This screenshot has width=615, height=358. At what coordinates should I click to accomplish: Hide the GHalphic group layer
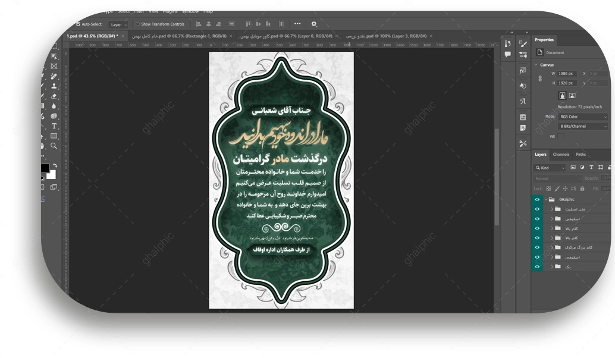(x=537, y=200)
